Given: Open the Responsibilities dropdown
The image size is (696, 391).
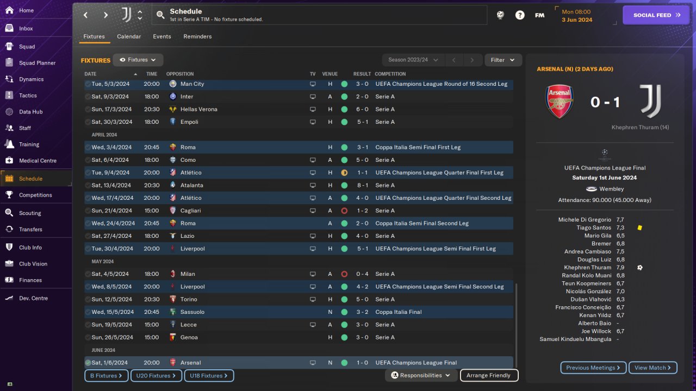Looking at the screenshot, I should 421,375.
